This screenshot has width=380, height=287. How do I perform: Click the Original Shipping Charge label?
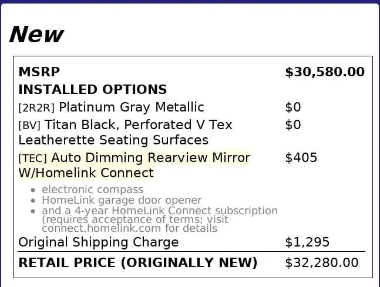pos(99,242)
